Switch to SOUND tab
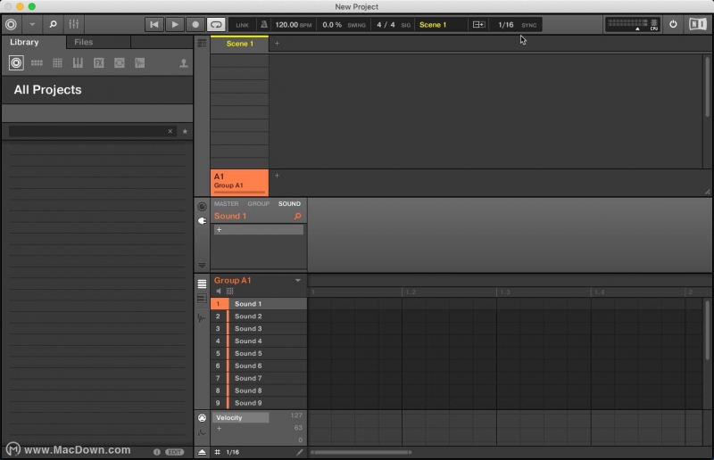 coord(289,204)
